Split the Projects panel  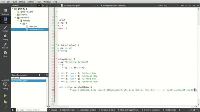point(43,6)
